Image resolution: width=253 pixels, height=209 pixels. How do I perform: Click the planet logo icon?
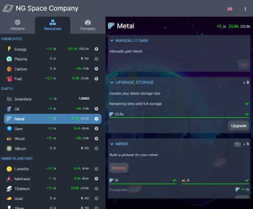point(8,8)
